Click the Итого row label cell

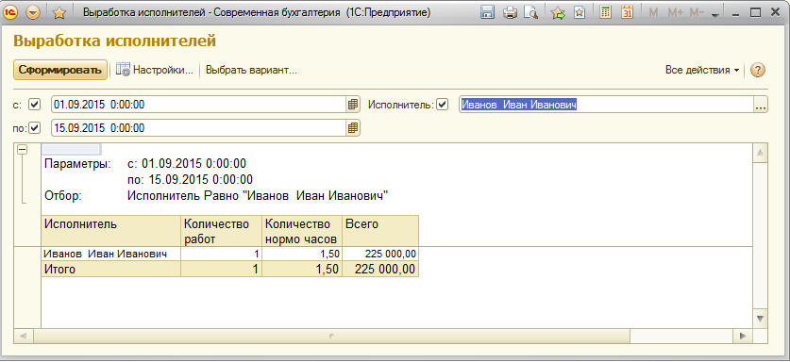[110, 269]
